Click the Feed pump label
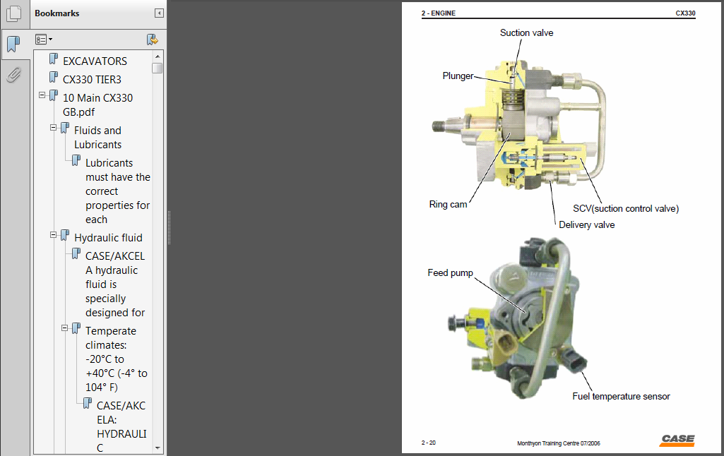This screenshot has height=456, width=724. point(450,272)
